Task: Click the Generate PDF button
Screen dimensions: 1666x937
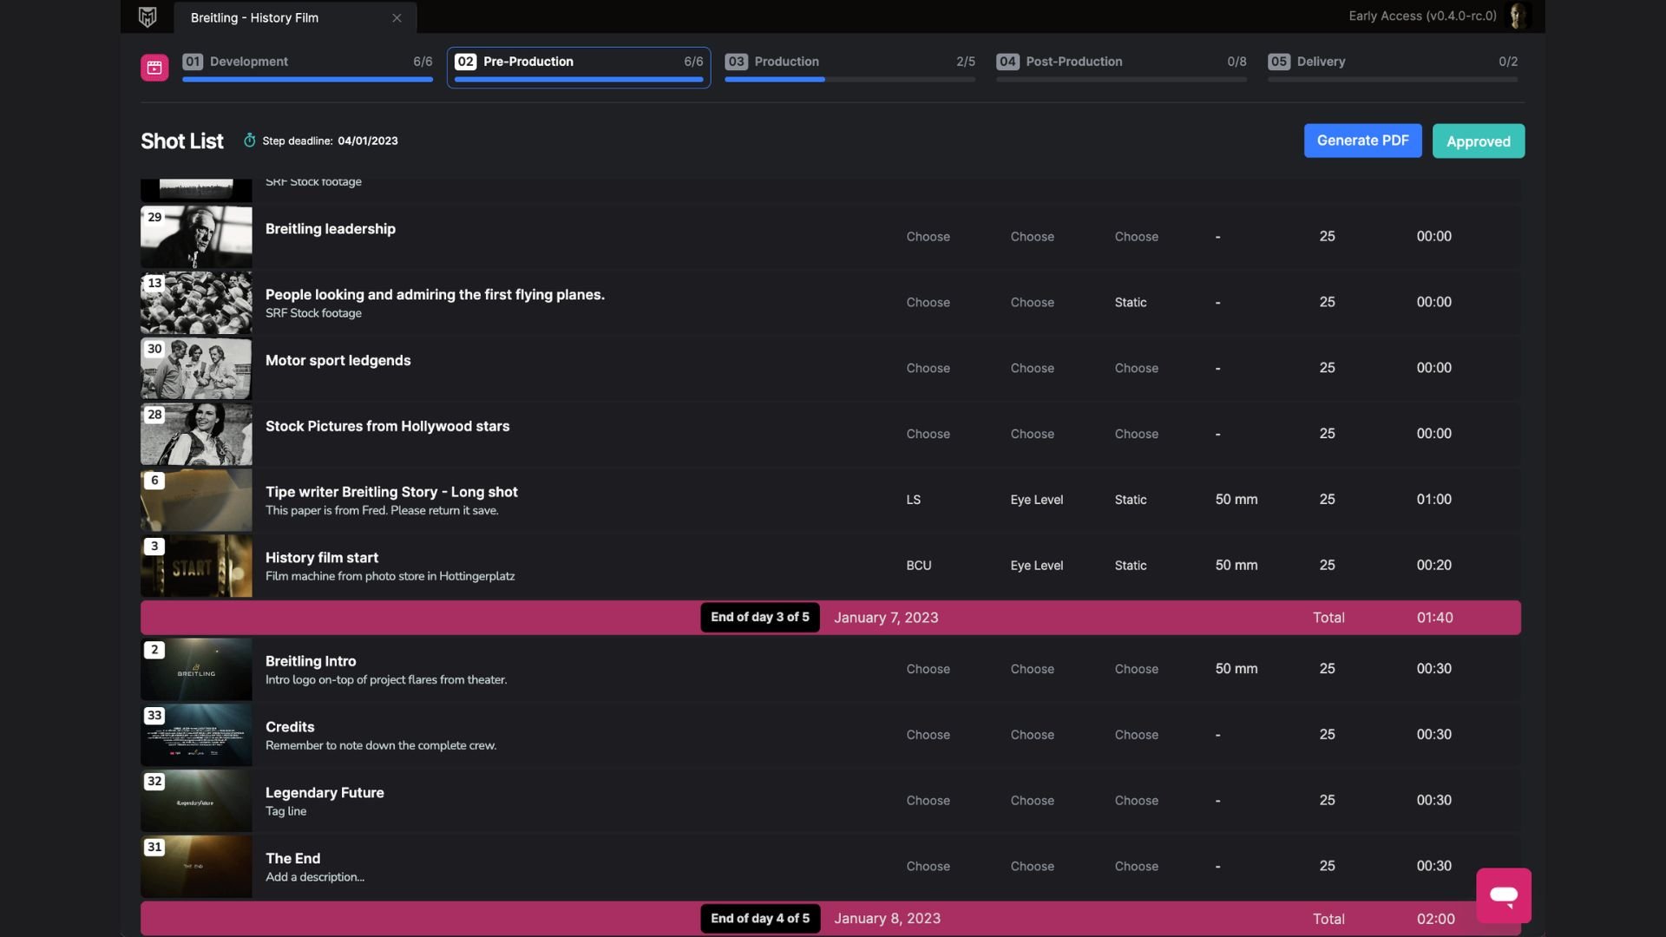Action: pyautogui.click(x=1362, y=141)
